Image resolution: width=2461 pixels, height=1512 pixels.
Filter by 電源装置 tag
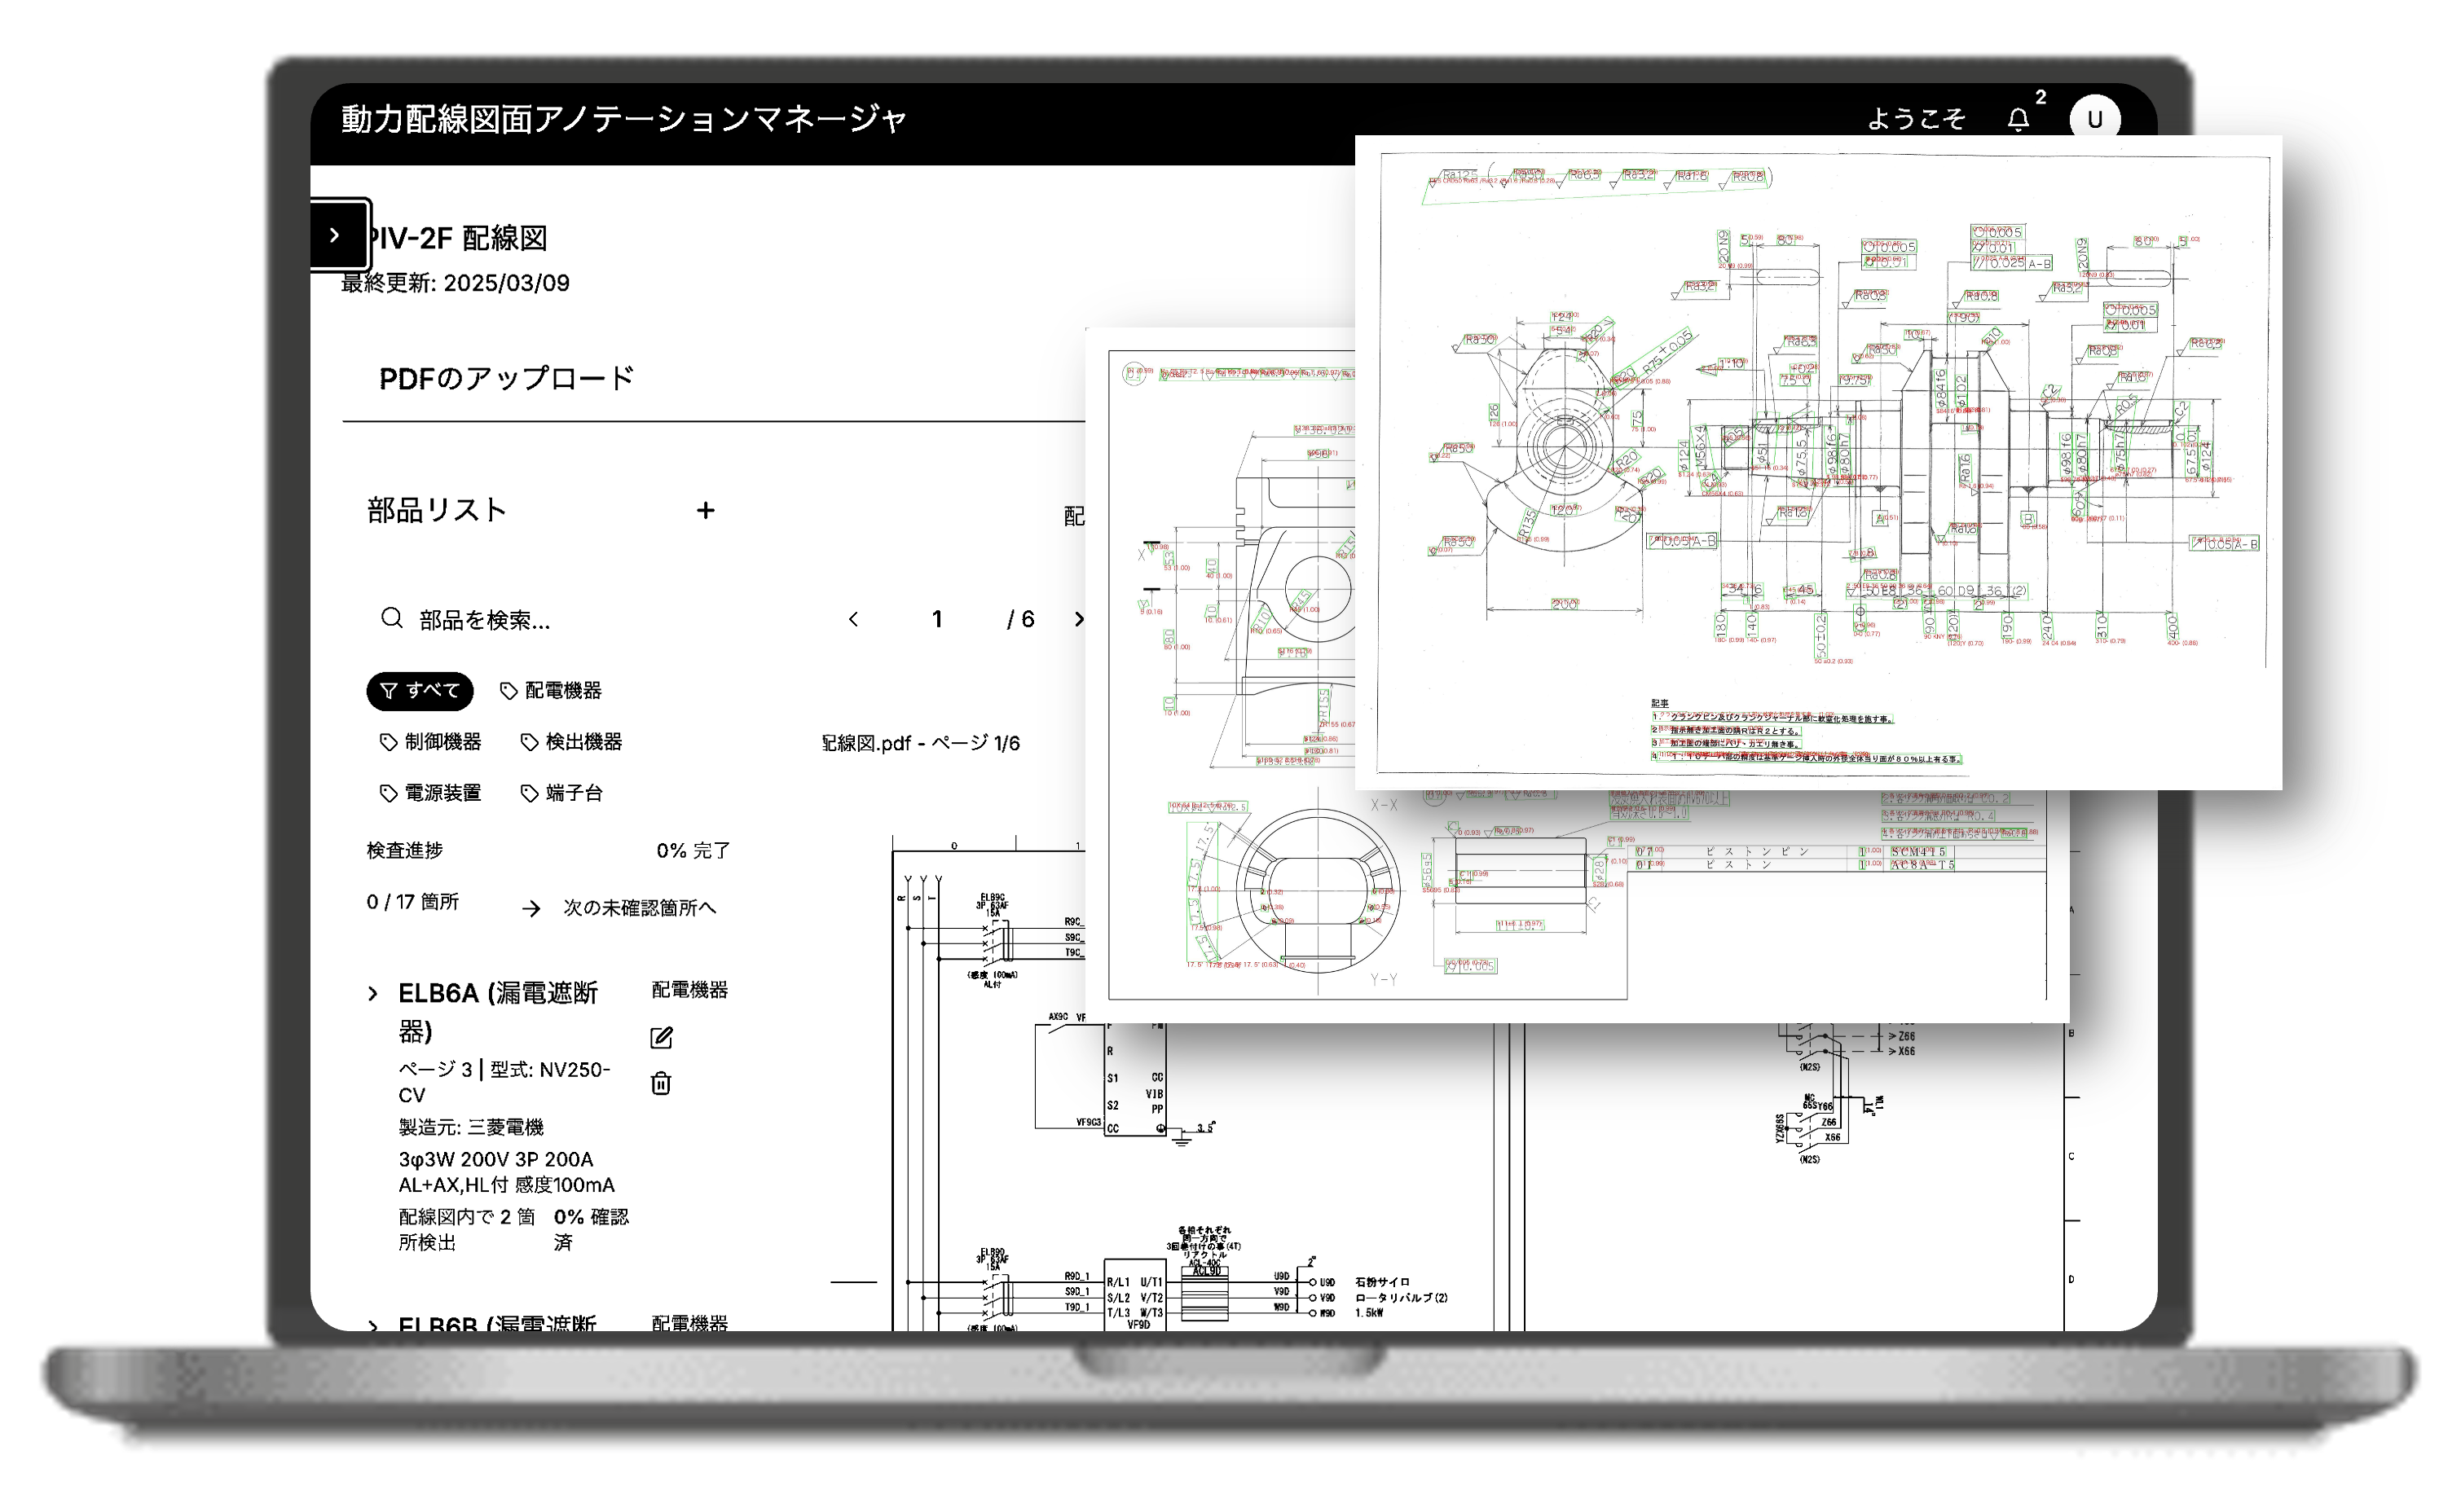coord(431,793)
